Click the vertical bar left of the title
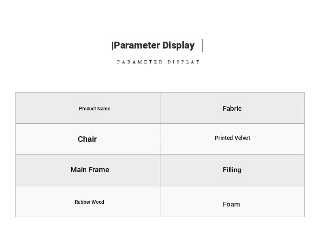320x230 pixels. (x=113, y=46)
